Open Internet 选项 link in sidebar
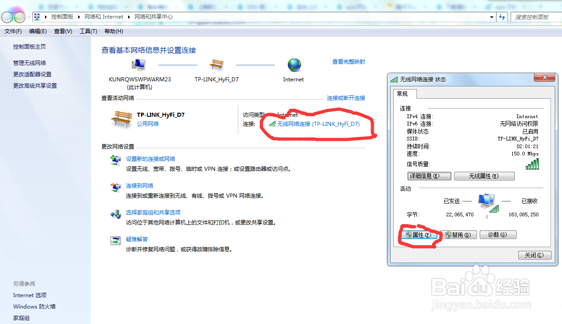Viewport: 562px width, 324px height. click(x=30, y=295)
